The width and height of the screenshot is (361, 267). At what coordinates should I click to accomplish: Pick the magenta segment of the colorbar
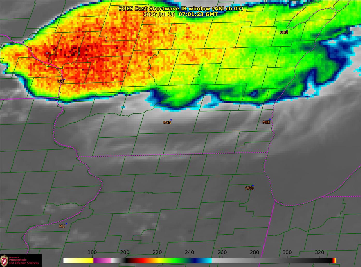(102, 261)
